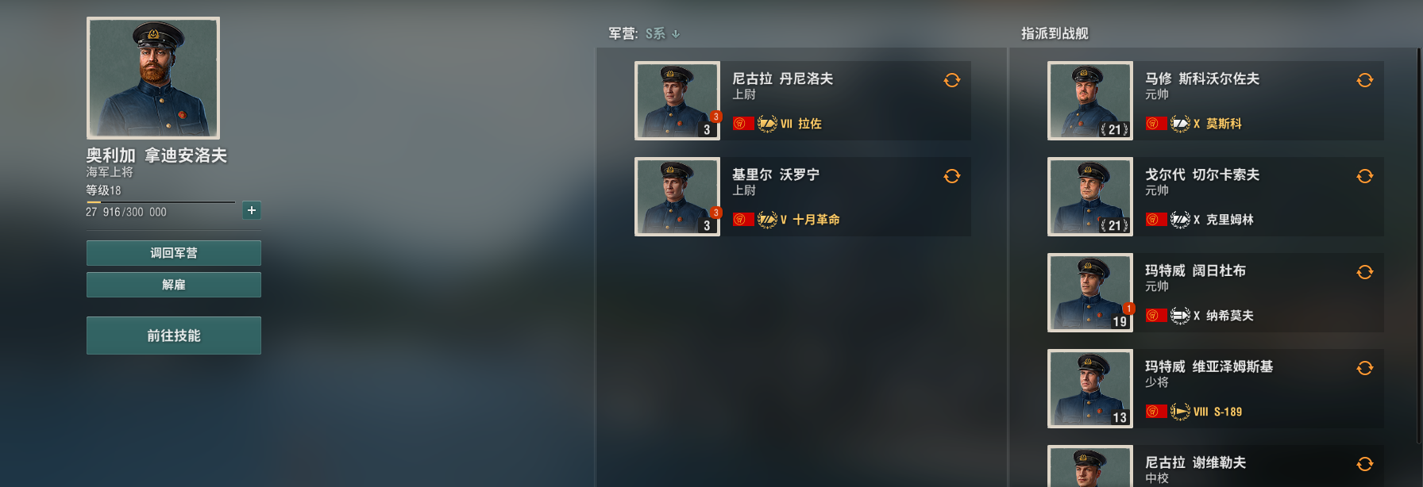1423x487 pixels.
Task: Click the 指派到战舰 section header
Action: tap(1055, 33)
